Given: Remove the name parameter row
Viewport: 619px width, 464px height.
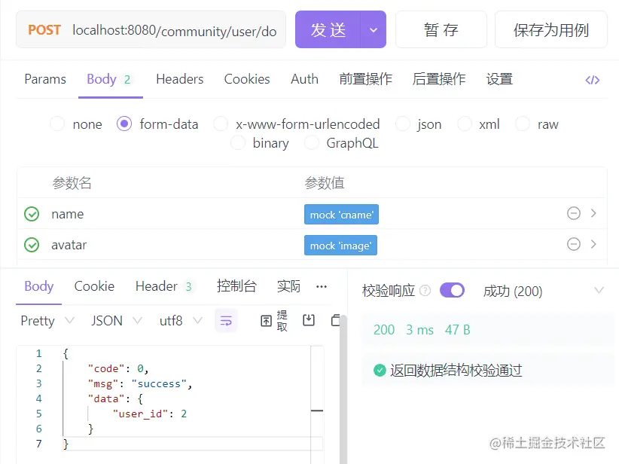Looking at the screenshot, I should coord(573,213).
